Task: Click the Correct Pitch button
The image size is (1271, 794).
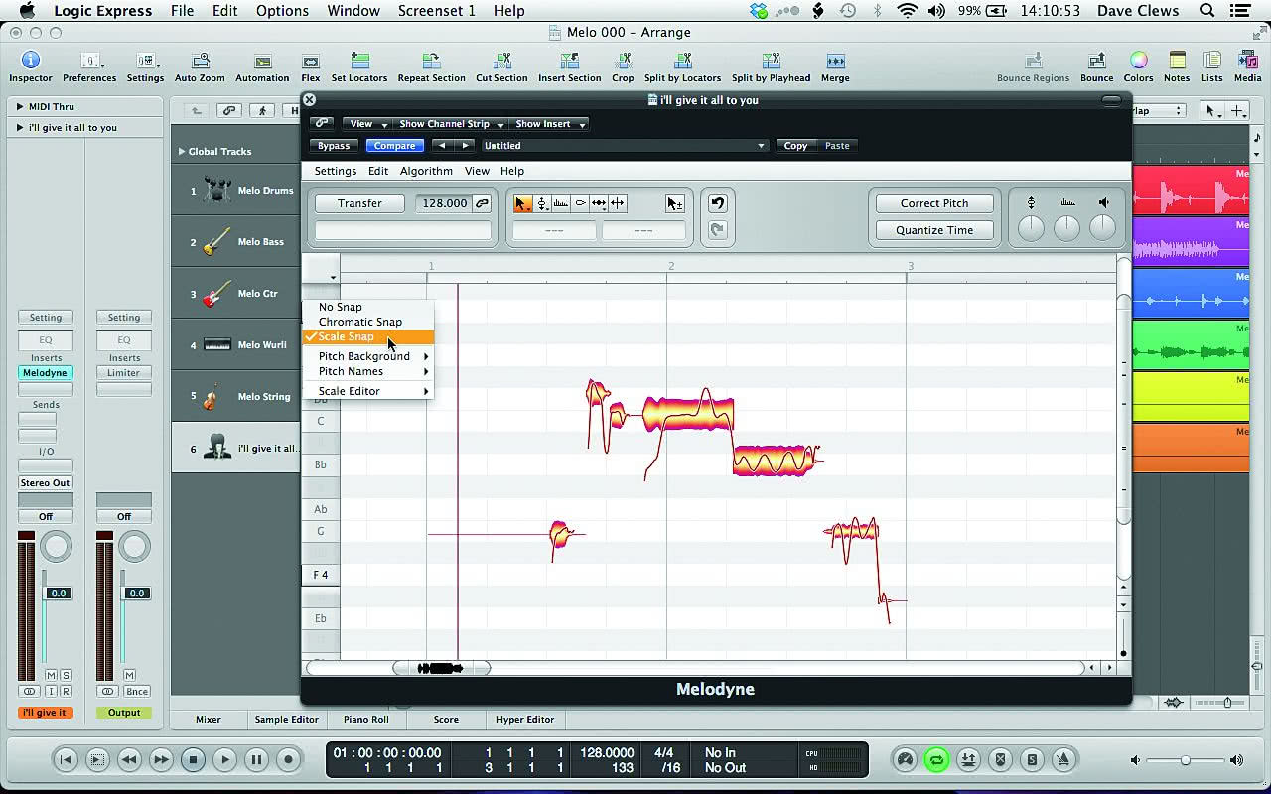Action: [x=934, y=203]
